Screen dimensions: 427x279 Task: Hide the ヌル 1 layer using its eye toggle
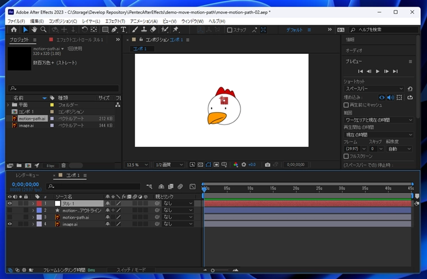point(10,203)
